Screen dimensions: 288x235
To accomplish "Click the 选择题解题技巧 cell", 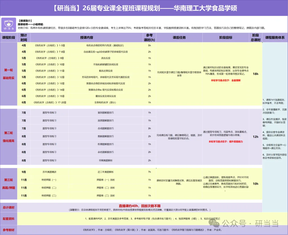I will coord(106,121).
